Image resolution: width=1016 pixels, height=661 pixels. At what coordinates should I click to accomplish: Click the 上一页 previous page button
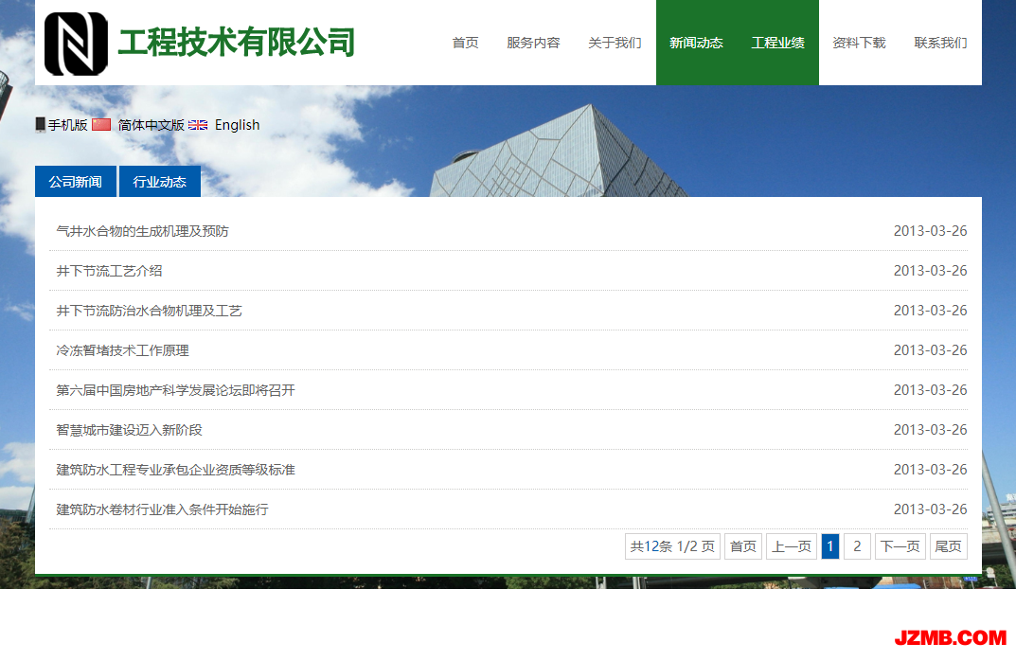point(792,546)
